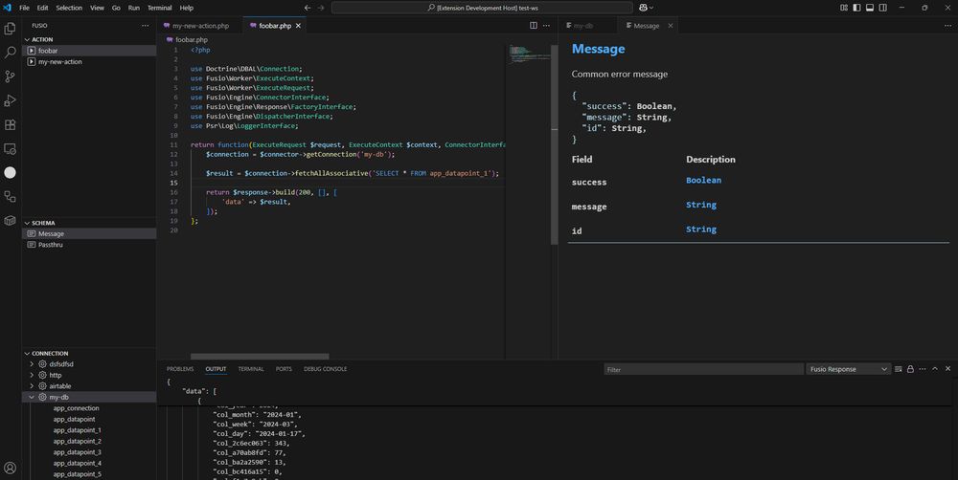Click the Message schema icon
Screen dimensions: 958x480
point(32,233)
